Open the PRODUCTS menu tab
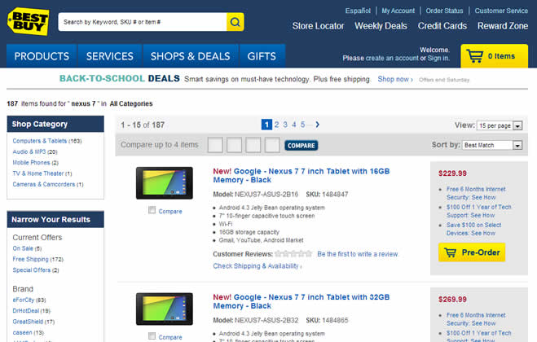Viewport: 537px width, 342px height. point(42,56)
